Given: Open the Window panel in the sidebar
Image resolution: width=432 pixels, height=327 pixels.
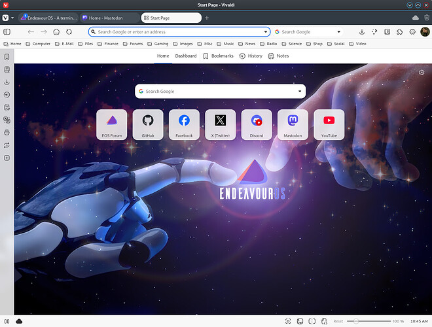Looking at the screenshot, I should [x=7, y=133].
